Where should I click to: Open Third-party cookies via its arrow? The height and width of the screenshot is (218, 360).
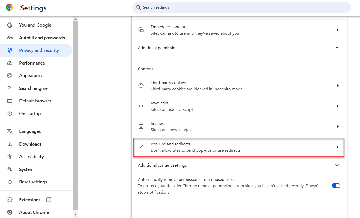[338, 86]
